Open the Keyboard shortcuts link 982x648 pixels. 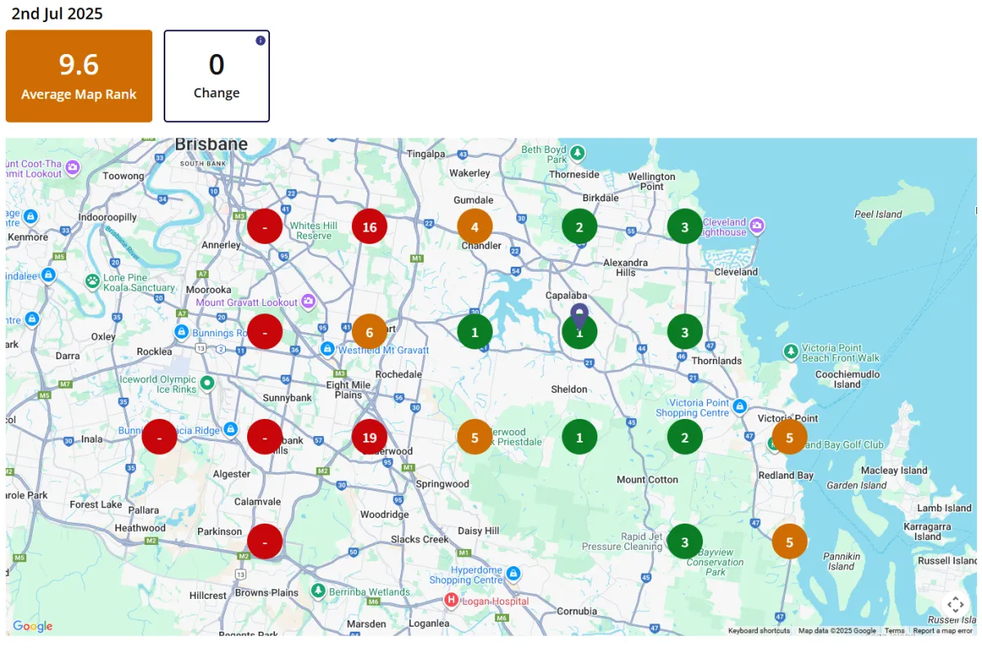[759, 631]
